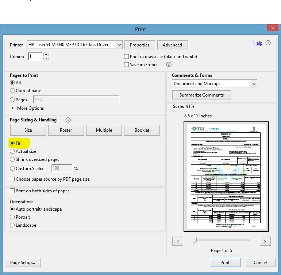Decrease copies with the down arrow
Screen dimensions: 281x275
(x=46, y=59)
